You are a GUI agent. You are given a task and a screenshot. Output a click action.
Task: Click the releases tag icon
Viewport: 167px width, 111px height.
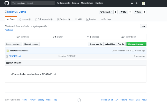88,37
